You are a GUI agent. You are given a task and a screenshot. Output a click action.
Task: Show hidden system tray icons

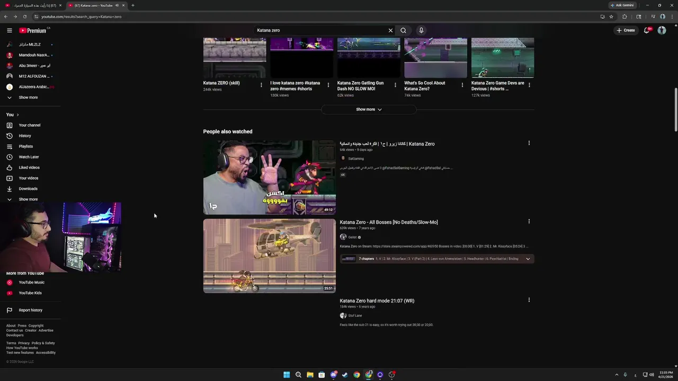pyautogui.click(x=617, y=375)
